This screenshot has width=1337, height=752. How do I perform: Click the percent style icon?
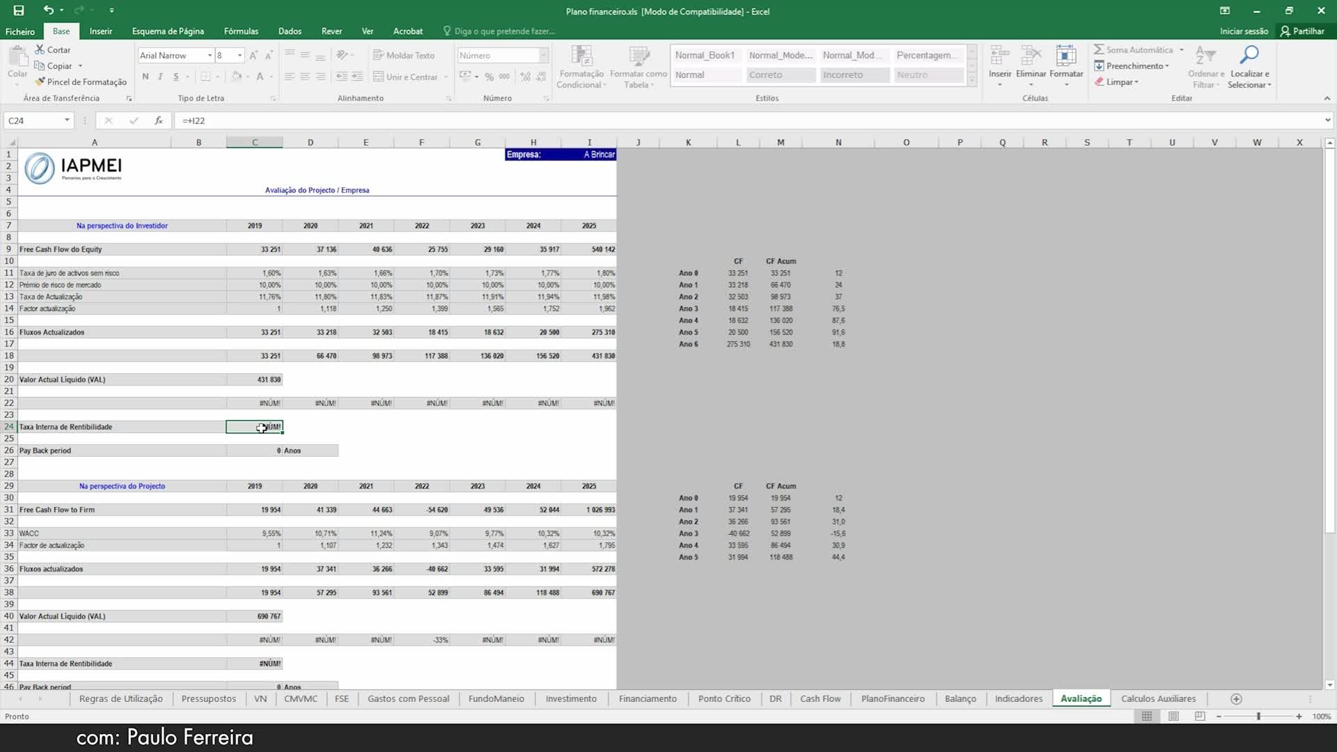click(489, 77)
